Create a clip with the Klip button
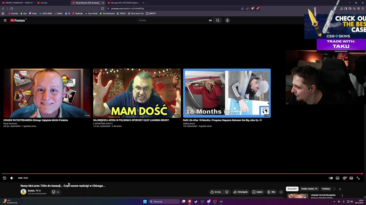This screenshot has width=366, height=205. 271,192
